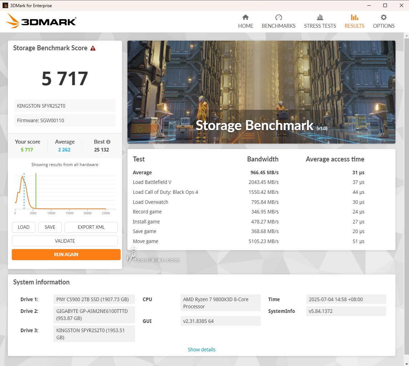The image size is (409, 366).
Task: Click the SAVE button
Action: point(50,227)
